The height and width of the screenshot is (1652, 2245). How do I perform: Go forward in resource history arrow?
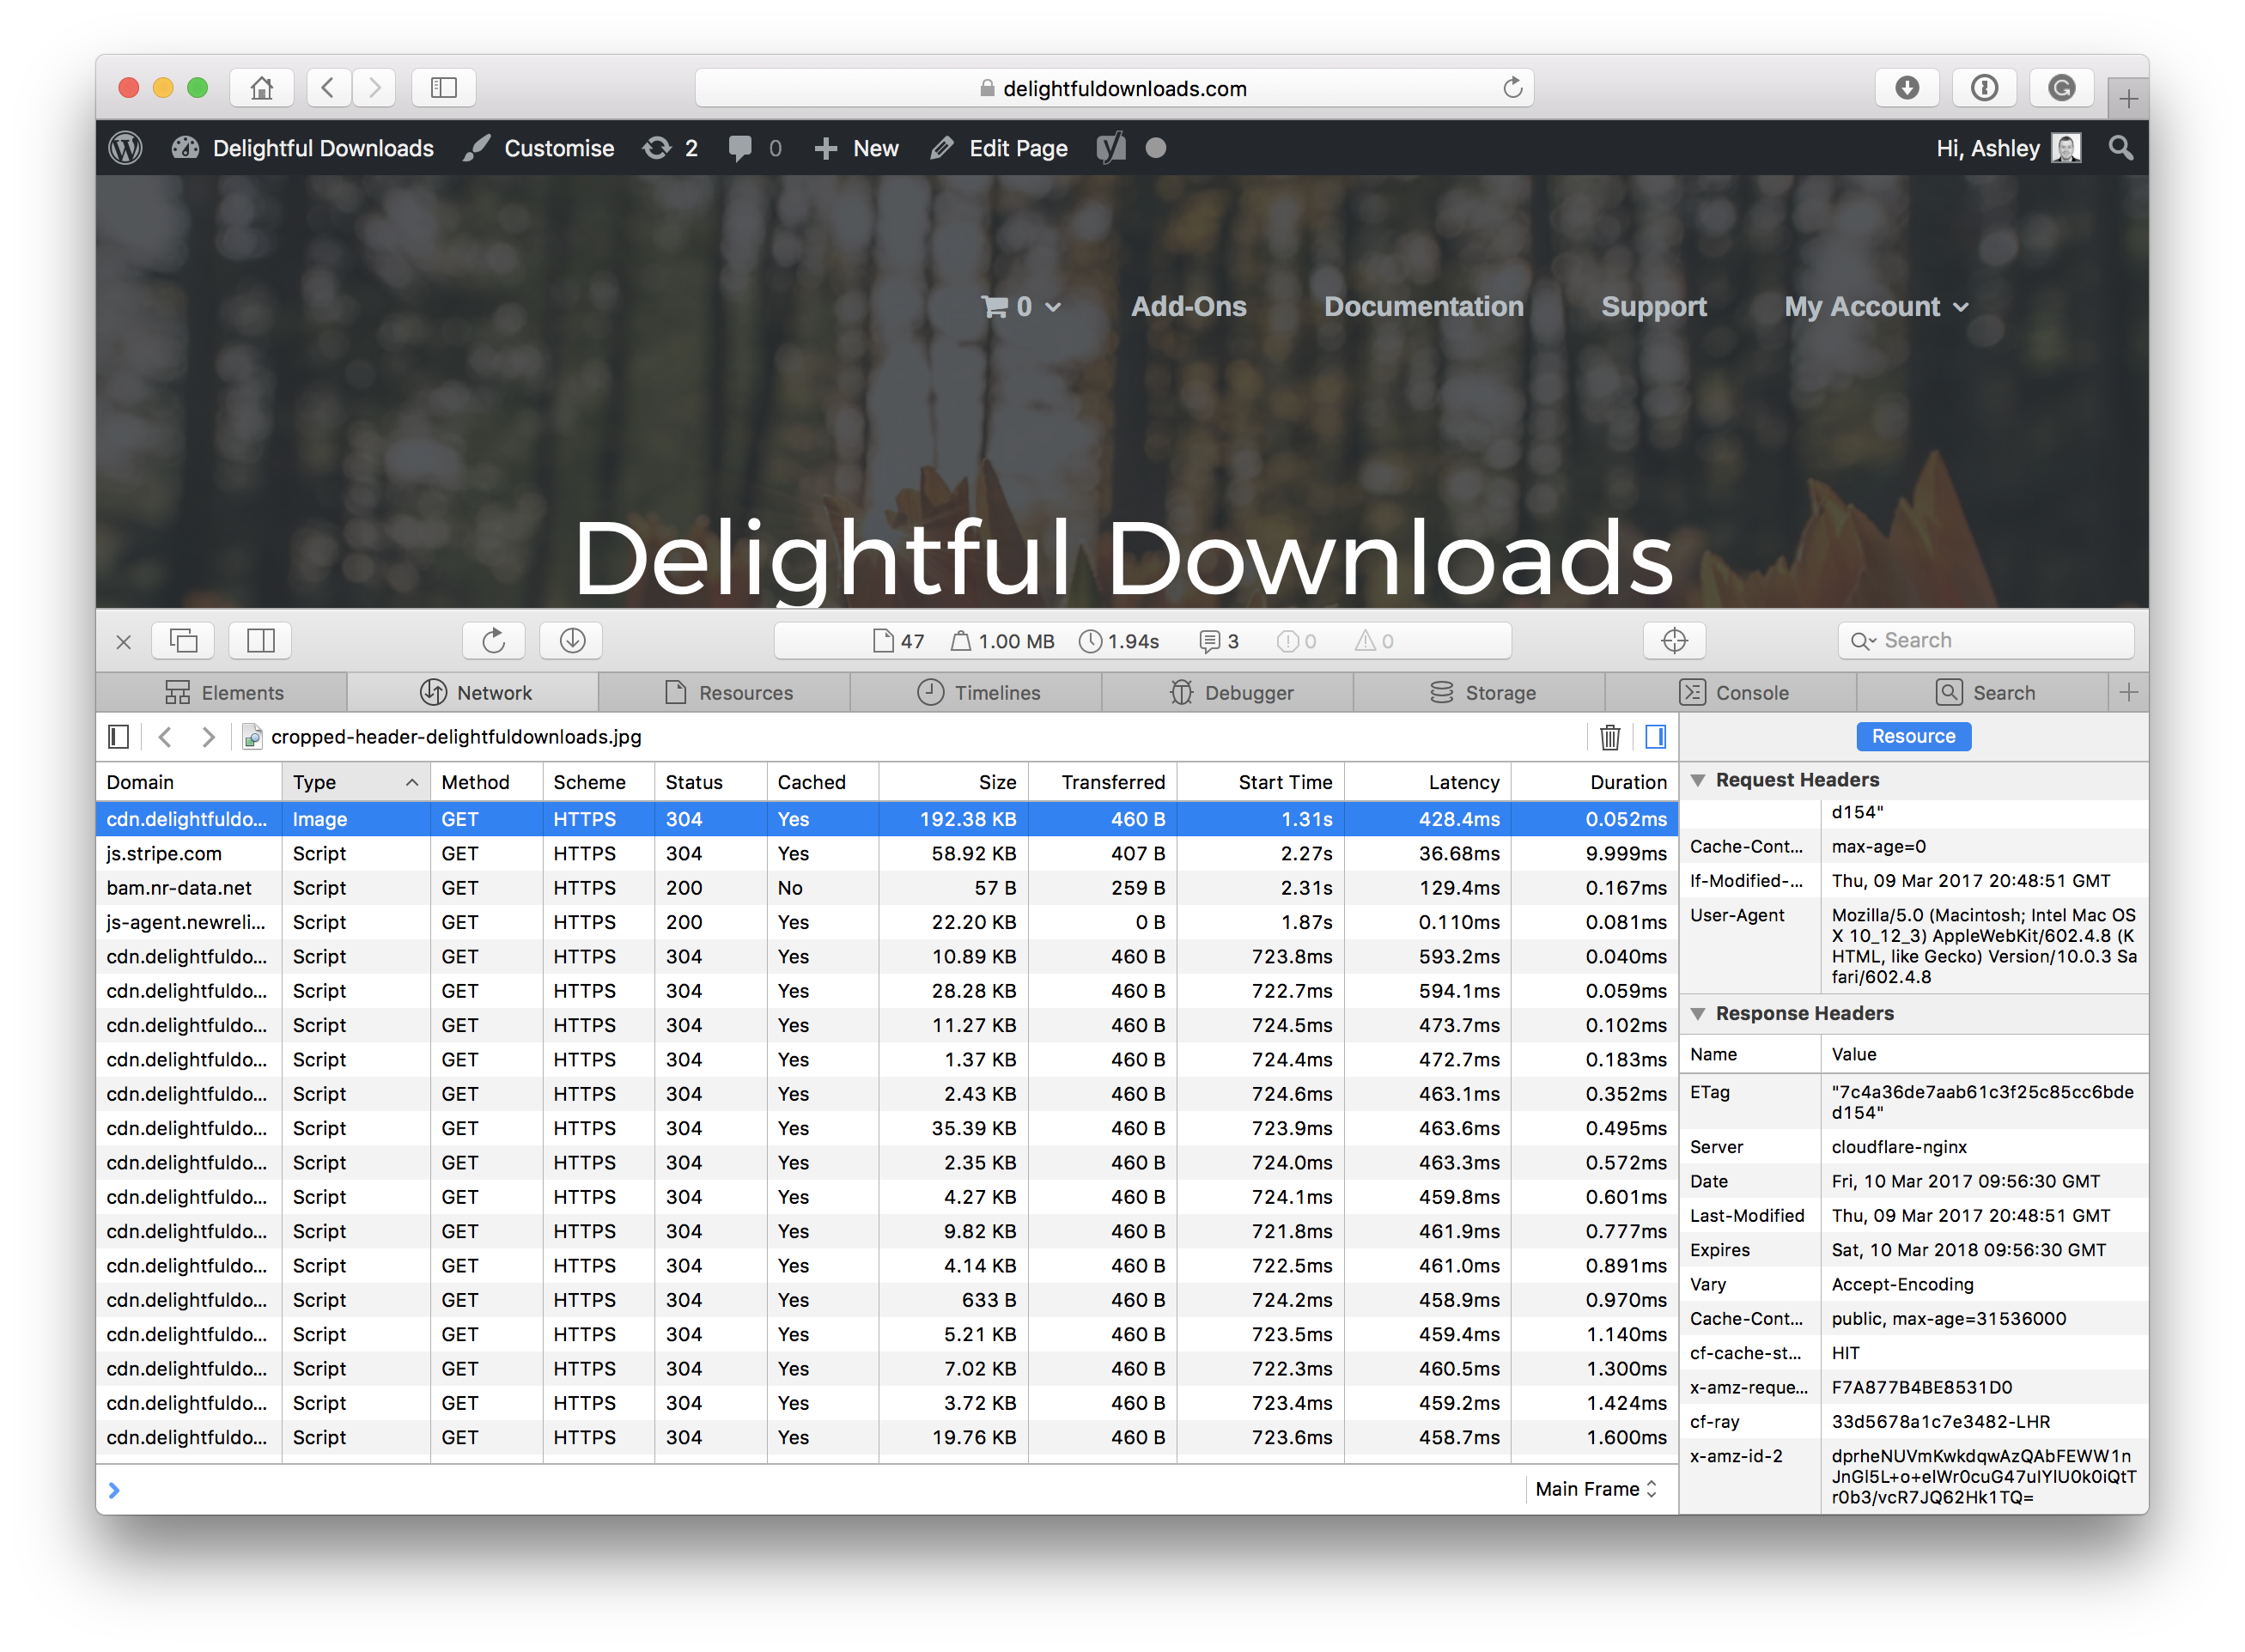(208, 737)
